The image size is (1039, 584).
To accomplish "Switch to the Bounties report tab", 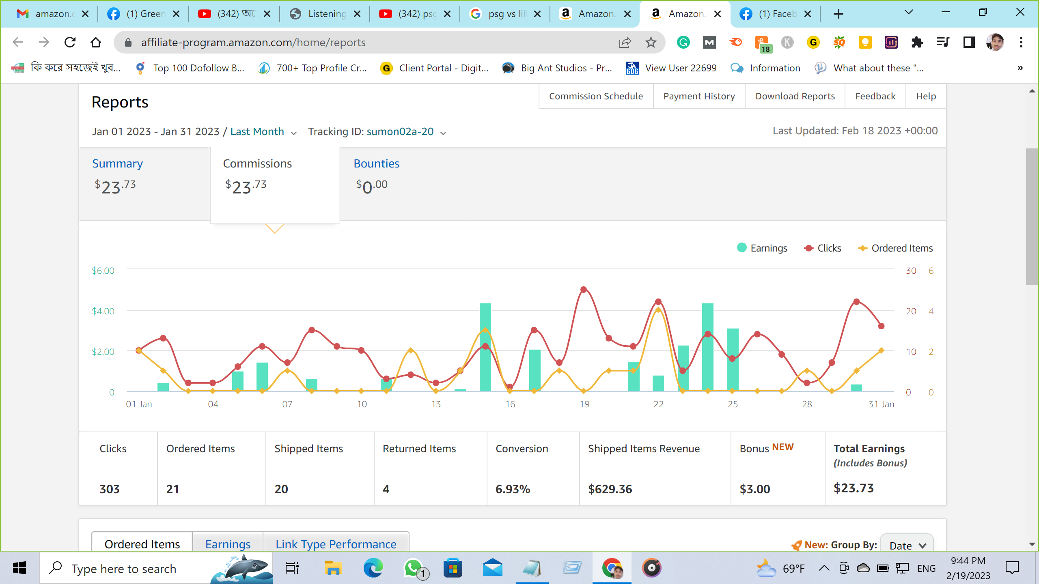I will point(376,163).
